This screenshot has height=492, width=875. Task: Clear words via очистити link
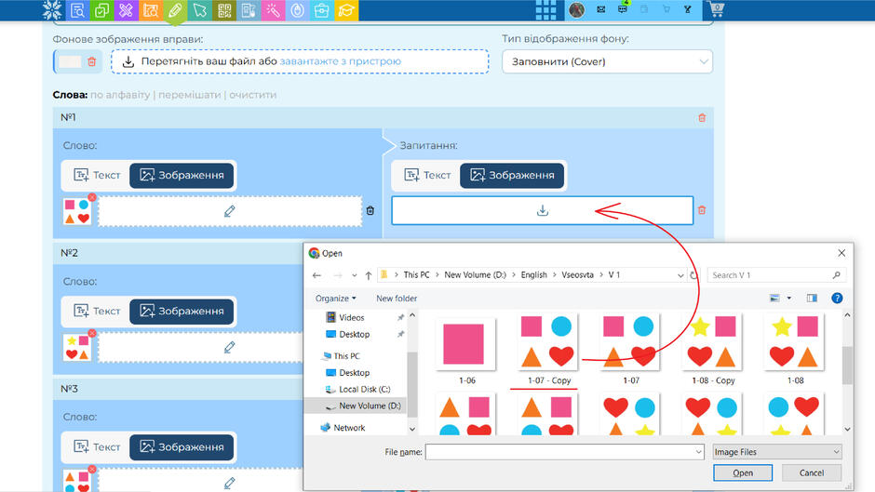[x=253, y=95]
